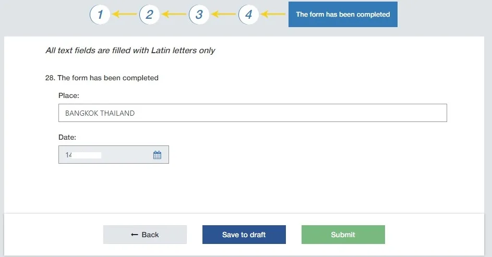Click the 'Place:' field label
492x257 pixels.
69,95
